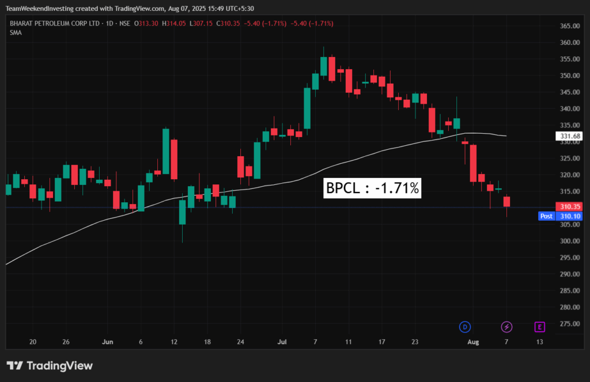
Task: Click the lightning bolt event marker
Action: pos(506,327)
